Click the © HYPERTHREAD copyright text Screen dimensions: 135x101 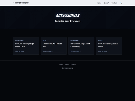67,68
